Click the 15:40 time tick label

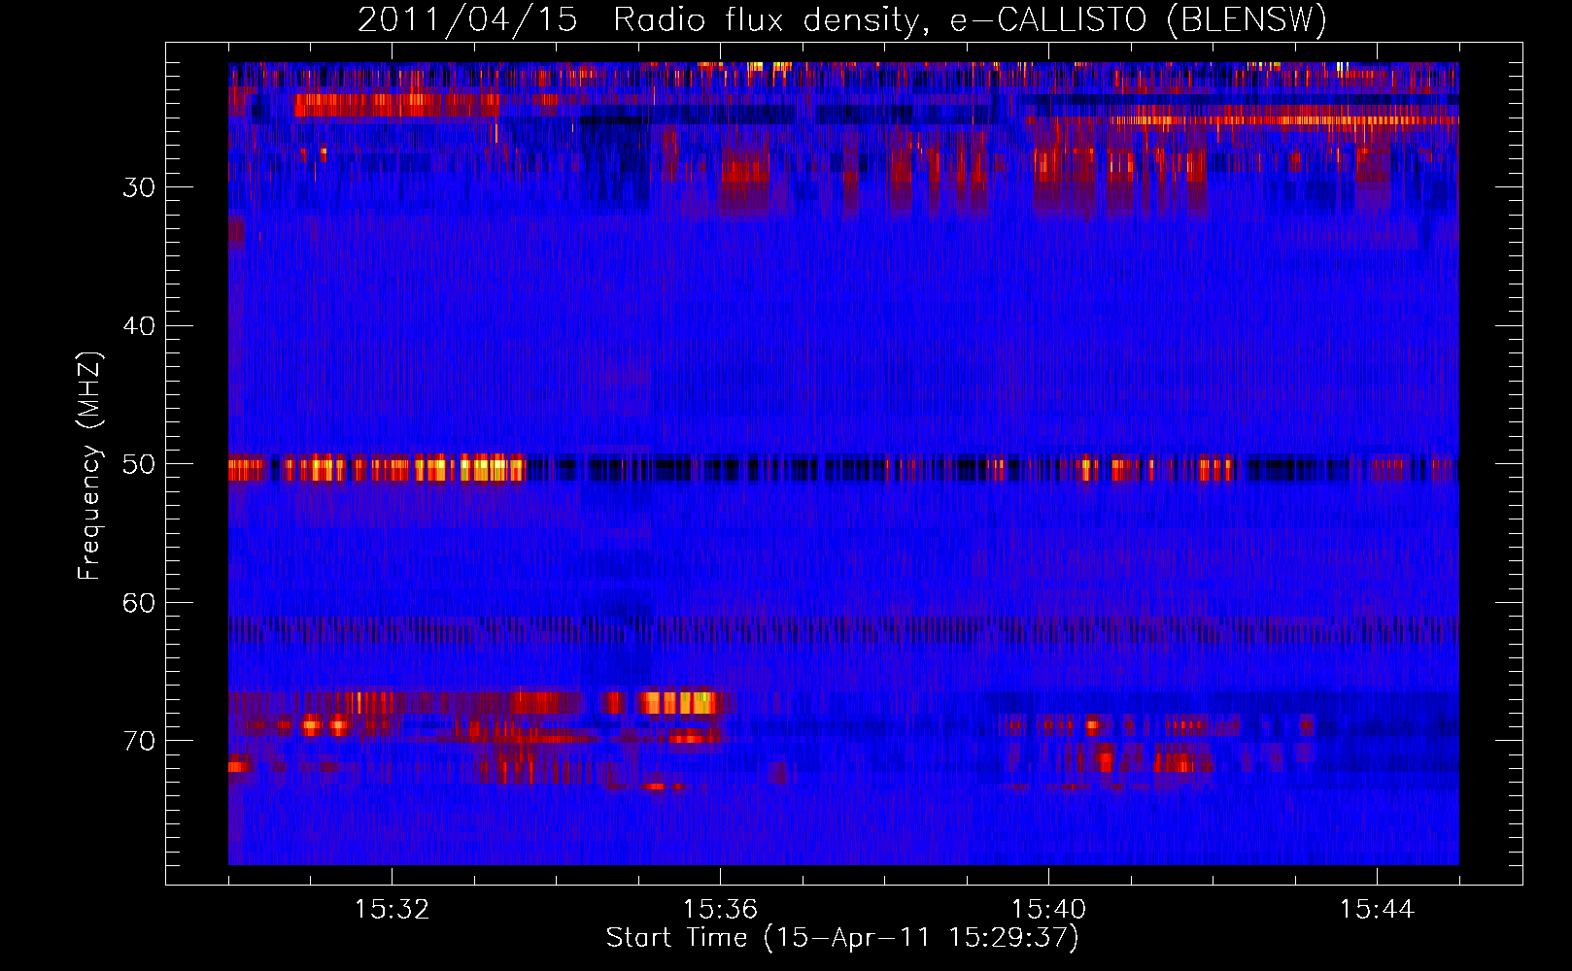click(x=1048, y=910)
